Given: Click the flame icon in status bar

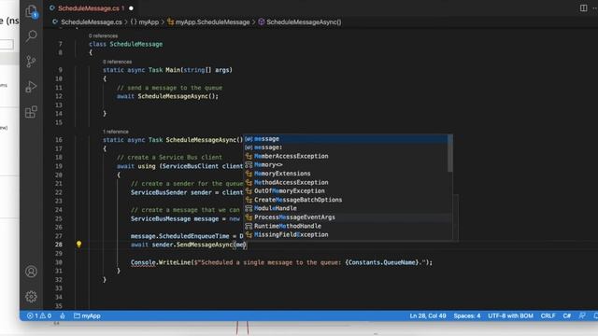Looking at the screenshot, I should (x=63, y=315).
